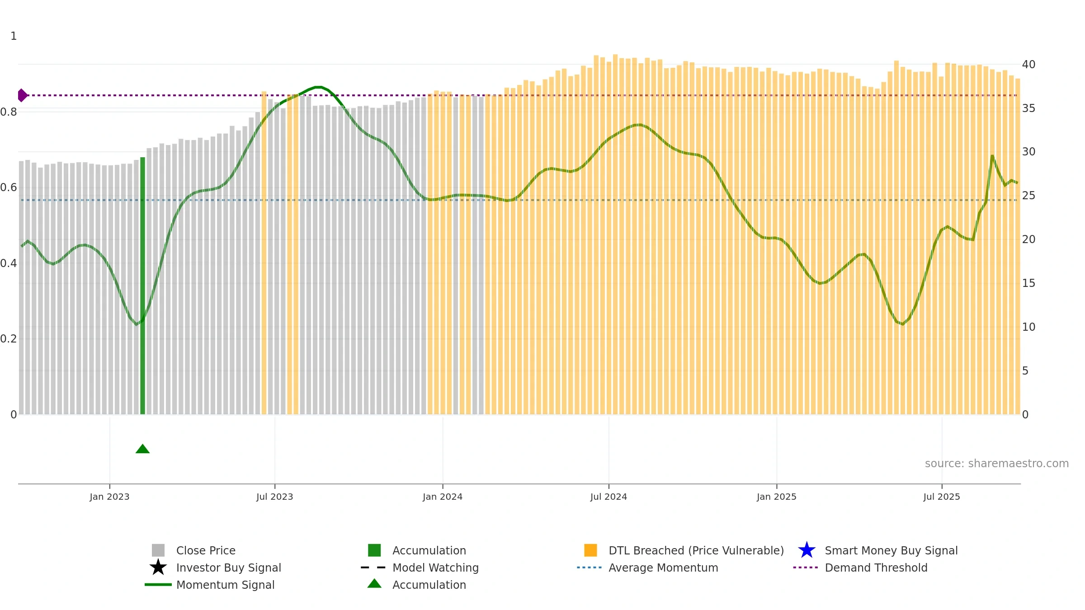Click the purple diamond on demand threshold line
The image size is (1085, 610).
[22, 95]
